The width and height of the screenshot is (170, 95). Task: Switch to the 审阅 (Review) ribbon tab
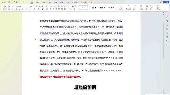coord(56,2)
